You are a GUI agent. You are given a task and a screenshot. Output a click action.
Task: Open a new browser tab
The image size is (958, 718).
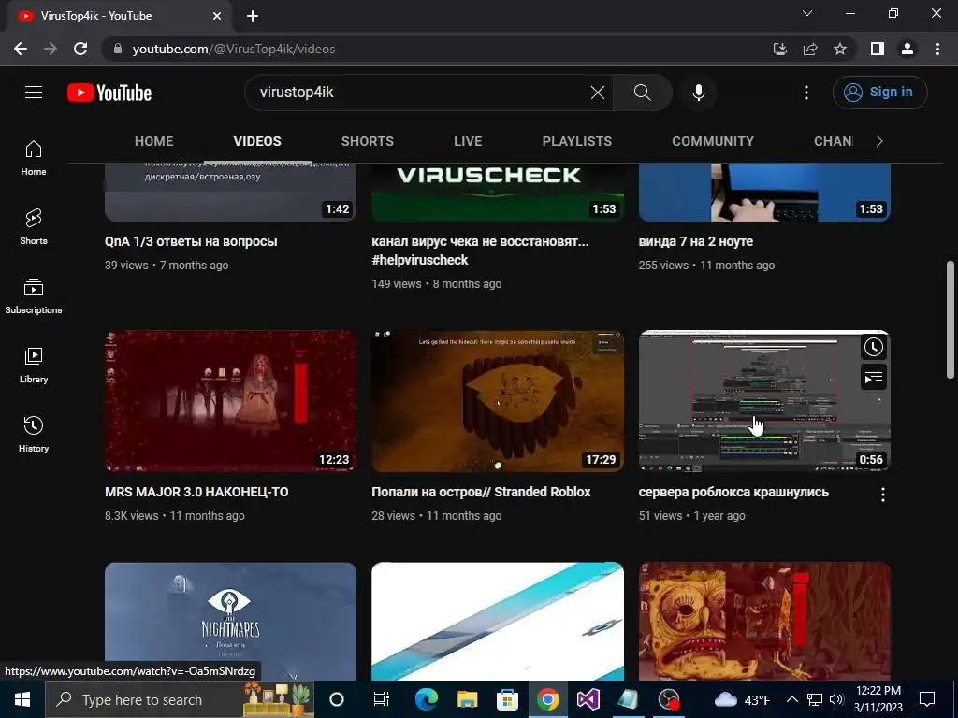[x=253, y=16]
